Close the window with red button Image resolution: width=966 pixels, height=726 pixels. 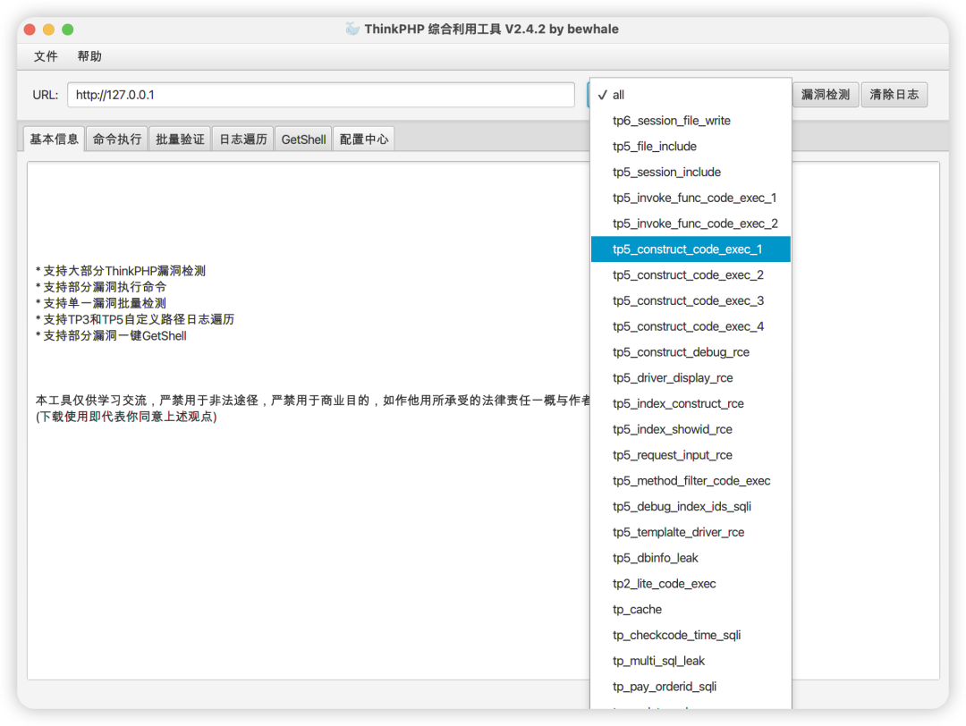coord(30,30)
